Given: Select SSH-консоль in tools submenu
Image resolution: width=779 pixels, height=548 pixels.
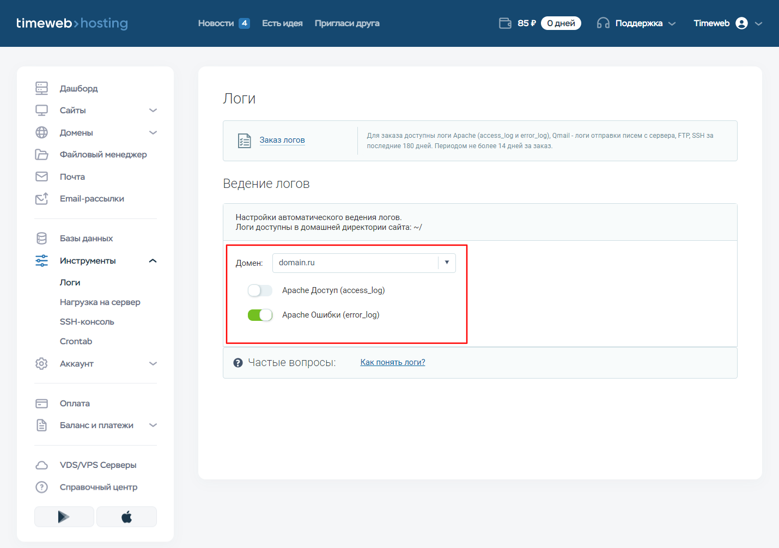Looking at the screenshot, I should click(87, 322).
